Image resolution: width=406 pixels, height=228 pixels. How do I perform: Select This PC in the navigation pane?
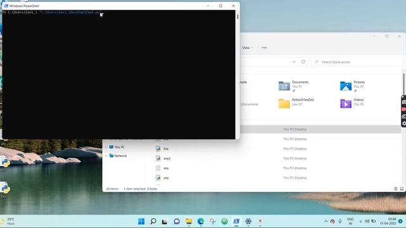click(119, 147)
